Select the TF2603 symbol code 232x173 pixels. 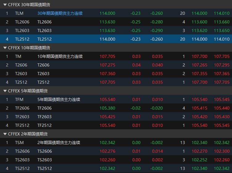(x=22, y=117)
